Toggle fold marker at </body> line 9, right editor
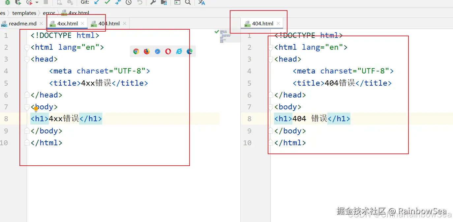The width and height of the screenshot is (453, 222). [271, 131]
